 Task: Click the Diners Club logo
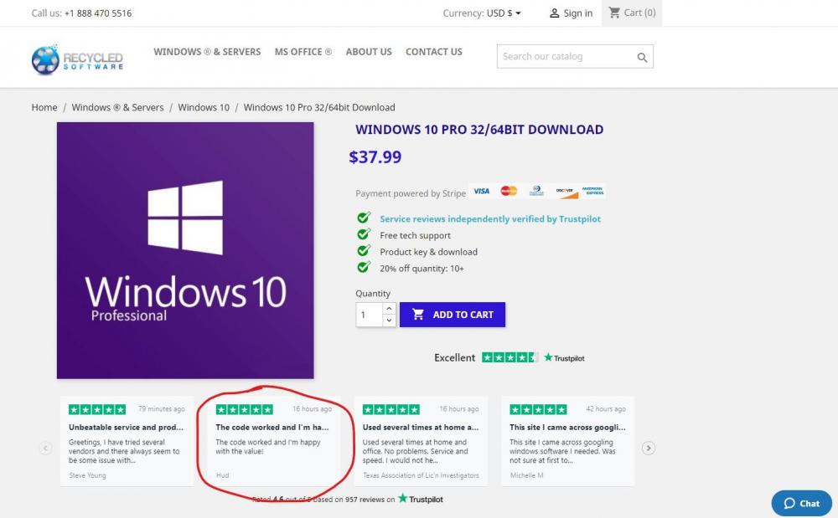[536, 191]
